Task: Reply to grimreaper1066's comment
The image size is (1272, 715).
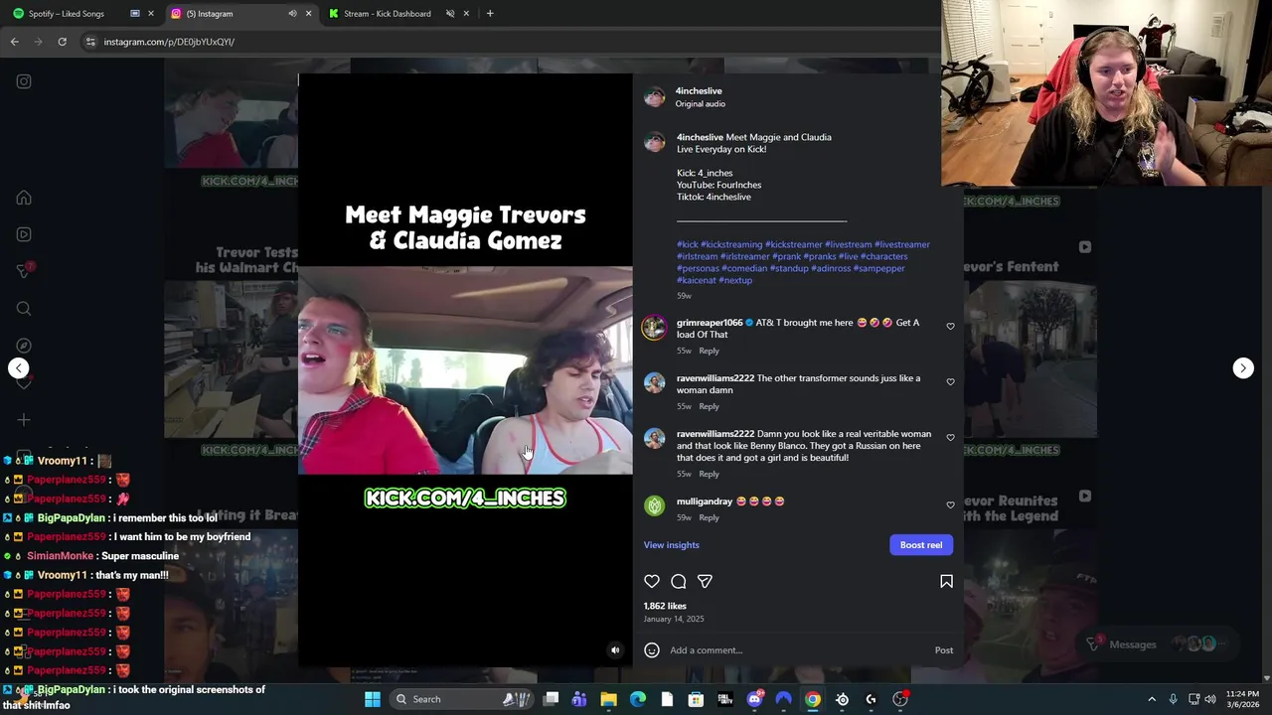Action: point(709,351)
